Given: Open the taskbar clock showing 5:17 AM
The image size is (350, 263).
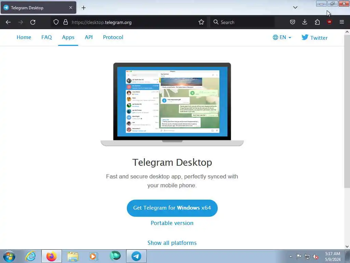Looking at the screenshot, I should click(333, 256).
